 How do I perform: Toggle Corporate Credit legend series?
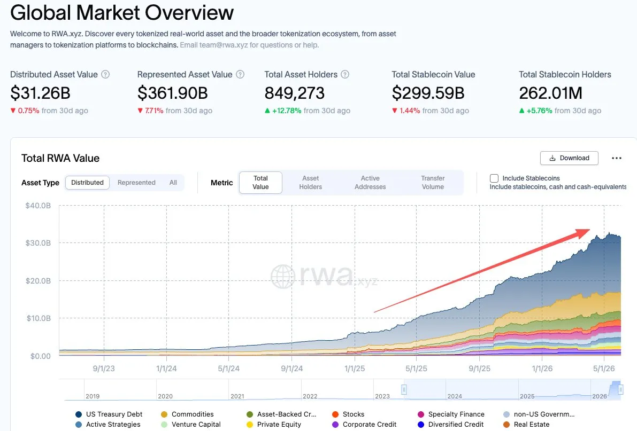(x=364, y=425)
